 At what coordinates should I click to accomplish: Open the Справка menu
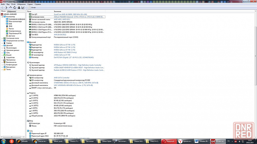tap(38, 4)
